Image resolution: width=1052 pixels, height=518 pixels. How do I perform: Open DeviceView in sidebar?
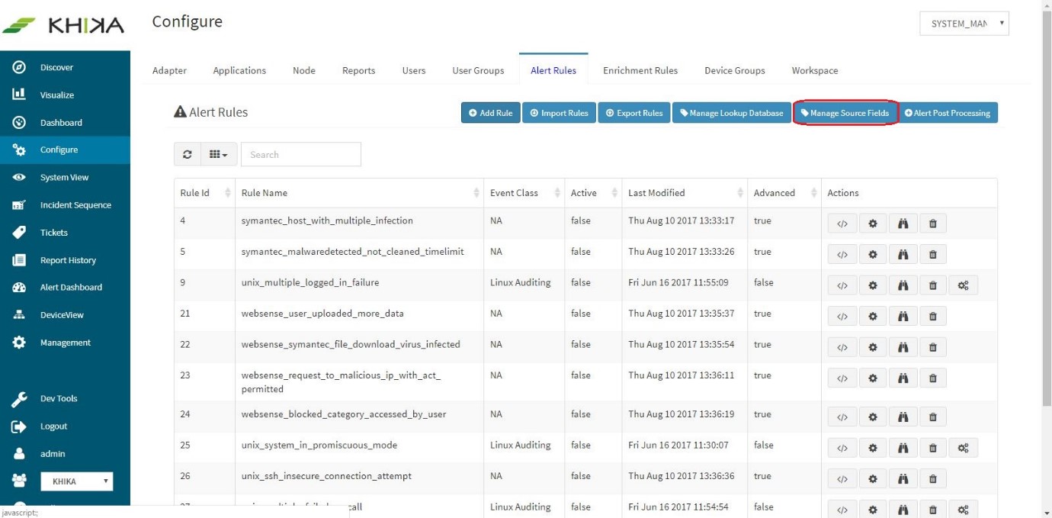point(62,314)
